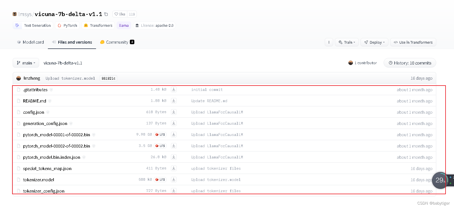Download pytorch_model-00002-of-00002.bin

tap(174, 146)
